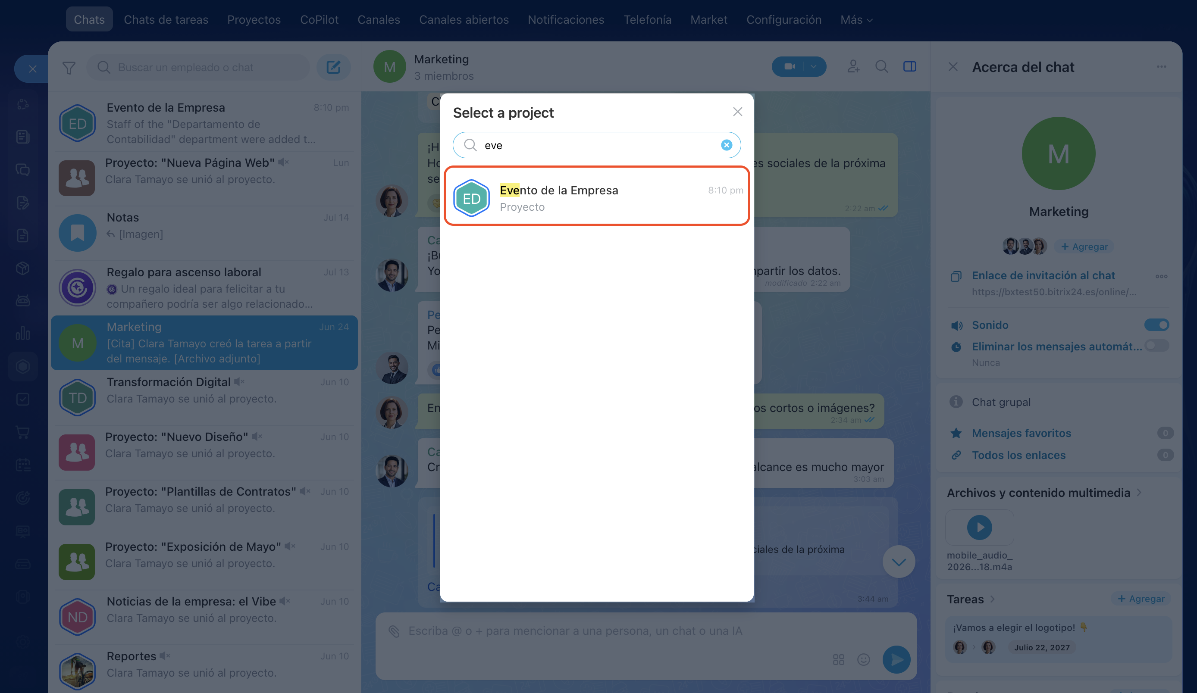Open the apps grid icon in message box

click(x=838, y=659)
